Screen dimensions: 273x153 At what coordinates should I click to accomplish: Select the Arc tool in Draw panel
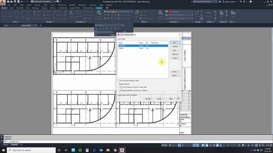tap(23, 14)
